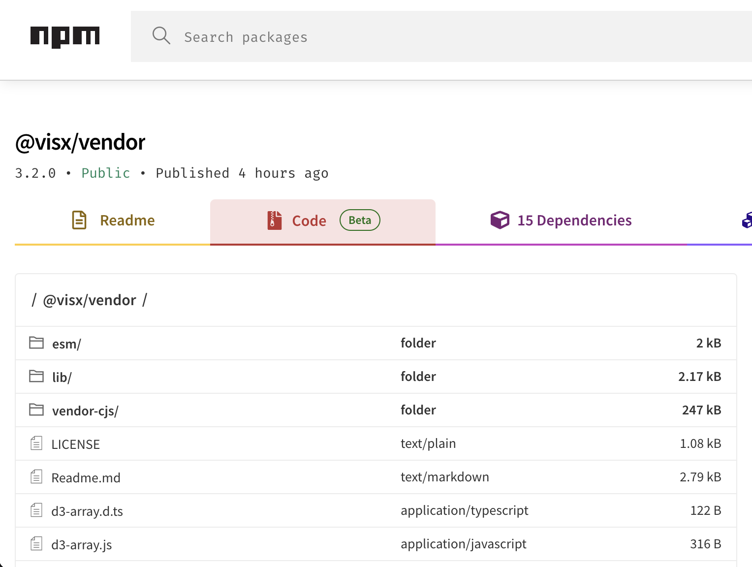Click the file icon beside Readme.md
The height and width of the screenshot is (567, 752).
click(x=36, y=476)
